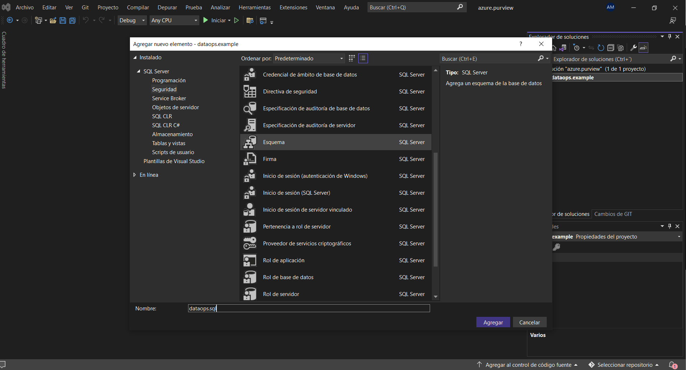Open the Any CPU platform dropdown
686x370 pixels.
click(174, 20)
